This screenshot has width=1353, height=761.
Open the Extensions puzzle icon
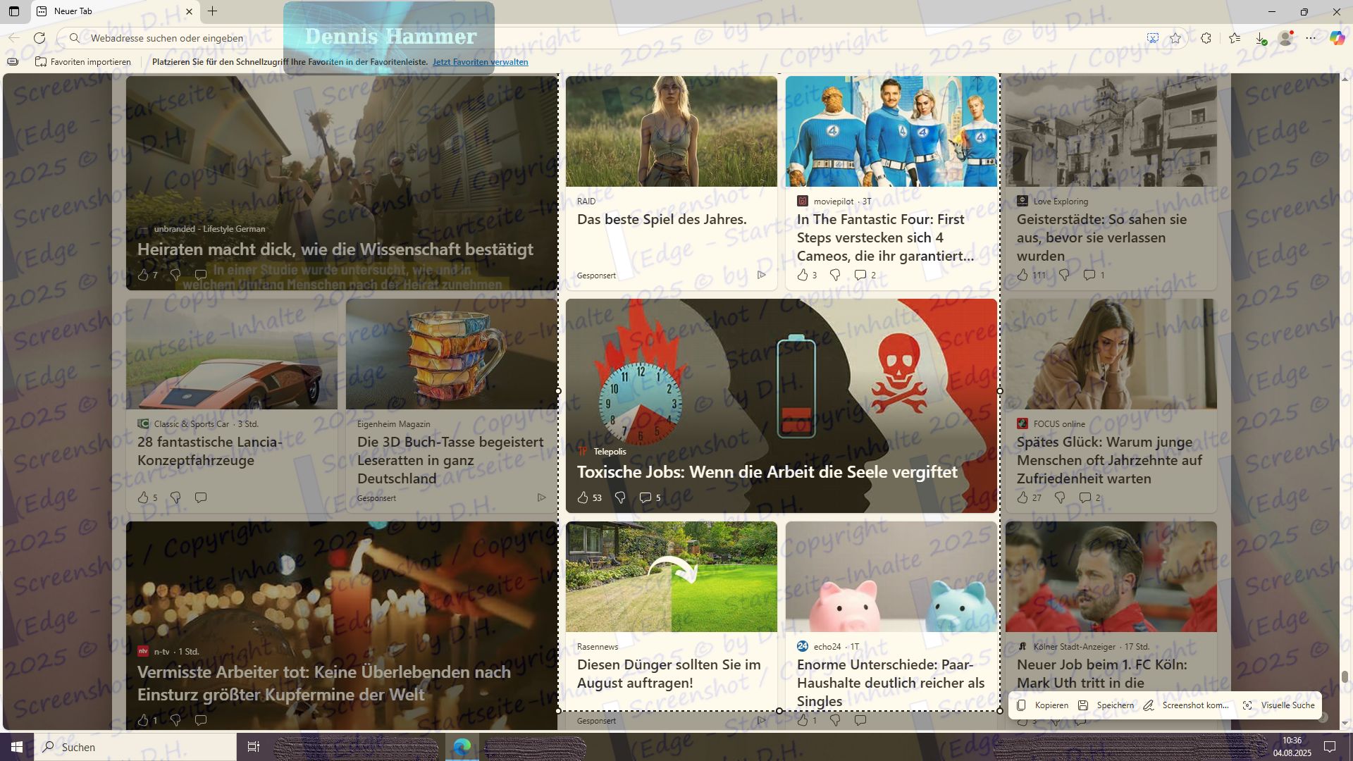(x=1206, y=38)
